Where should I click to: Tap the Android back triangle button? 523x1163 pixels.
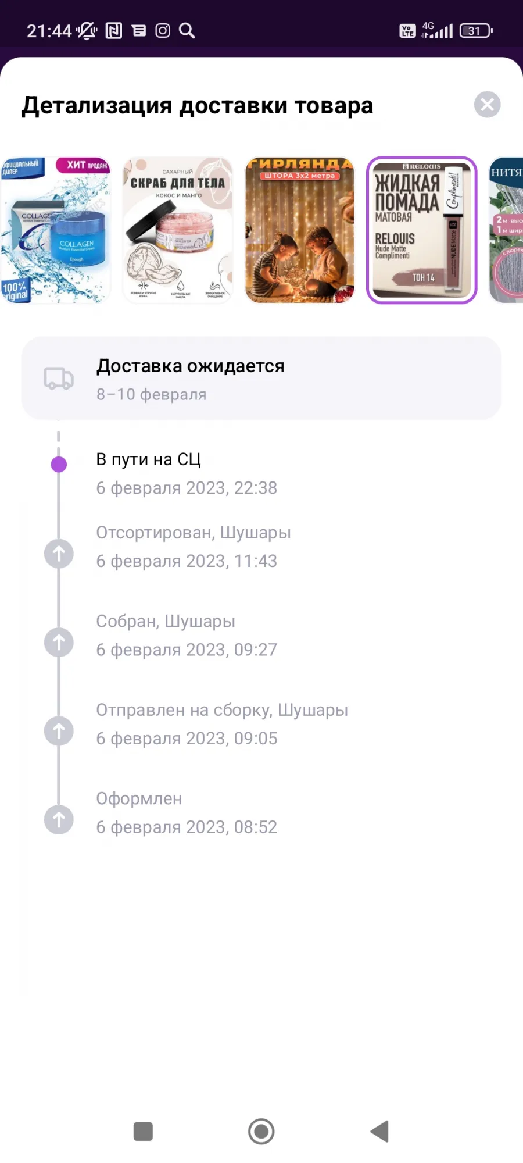click(x=379, y=1132)
